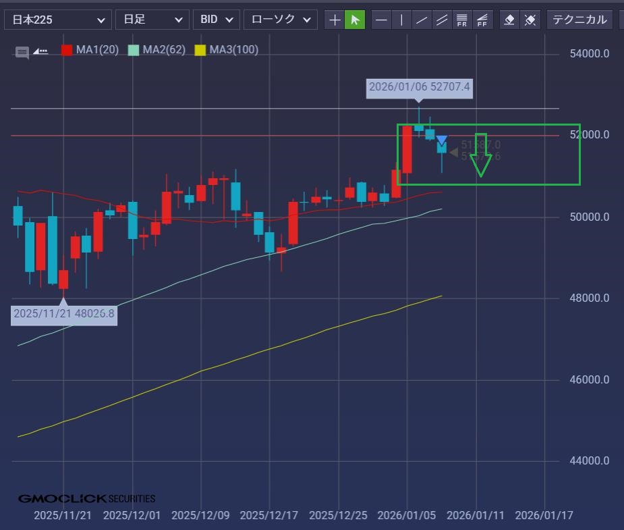
Task: Pick the parallel channel line tool
Action: tap(442, 20)
